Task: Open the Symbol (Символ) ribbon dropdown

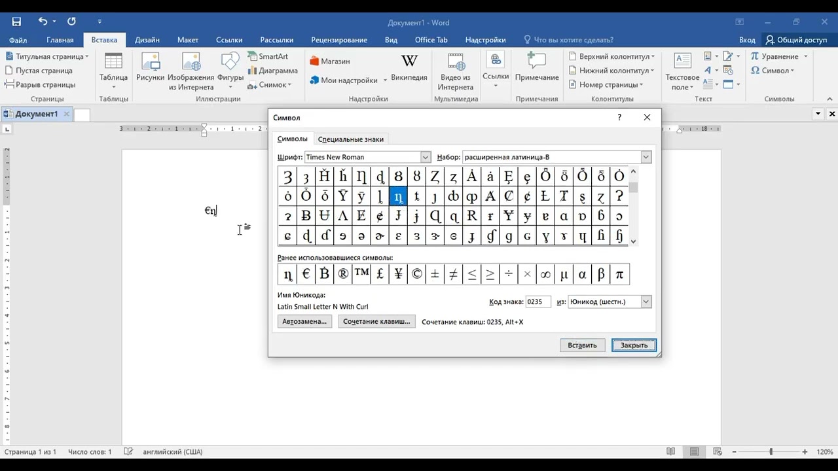Action: [x=773, y=71]
